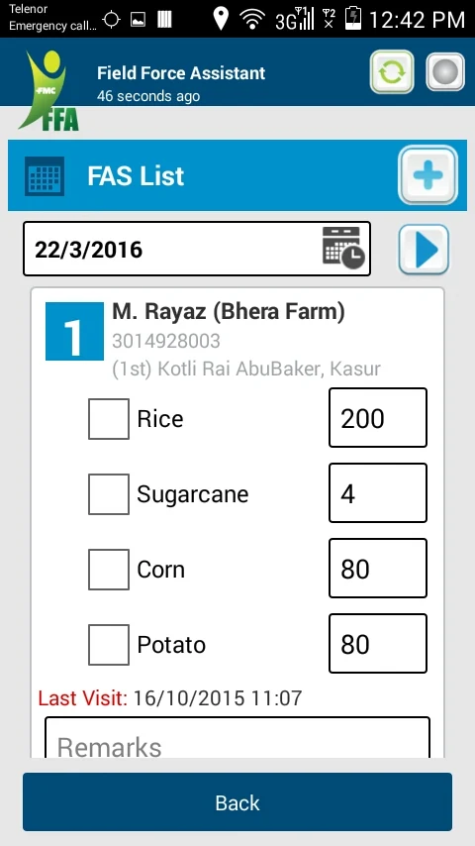Tap the green sync refresh icon

[392, 71]
